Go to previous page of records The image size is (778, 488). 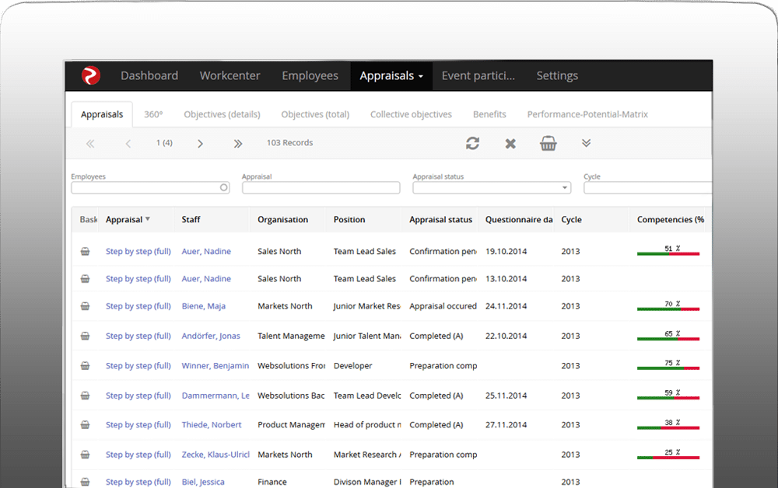pyautogui.click(x=128, y=144)
